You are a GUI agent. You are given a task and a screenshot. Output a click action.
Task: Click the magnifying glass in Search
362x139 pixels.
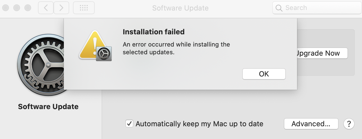click(279, 8)
